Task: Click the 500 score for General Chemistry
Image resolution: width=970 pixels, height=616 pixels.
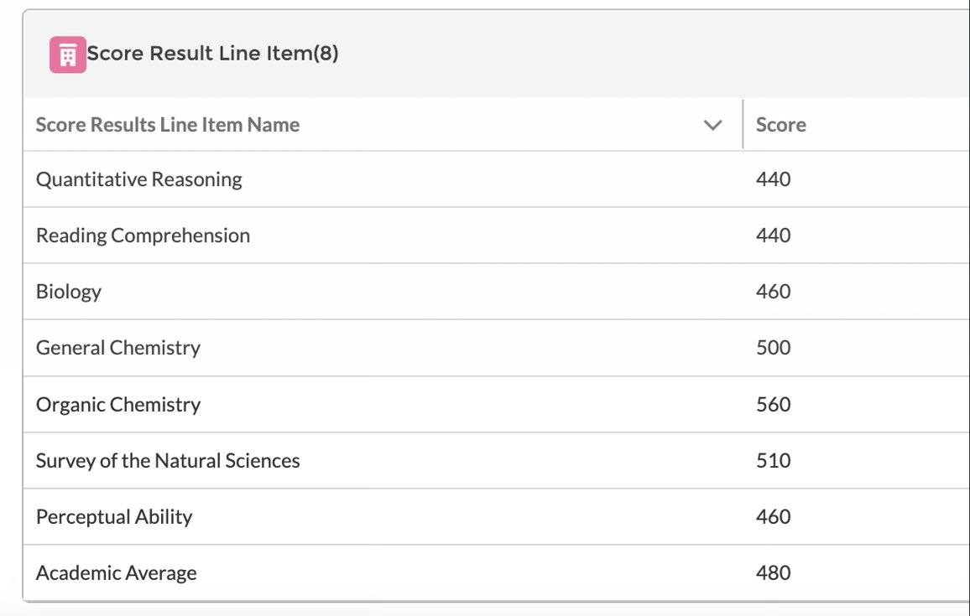Action: [x=774, y=348]
